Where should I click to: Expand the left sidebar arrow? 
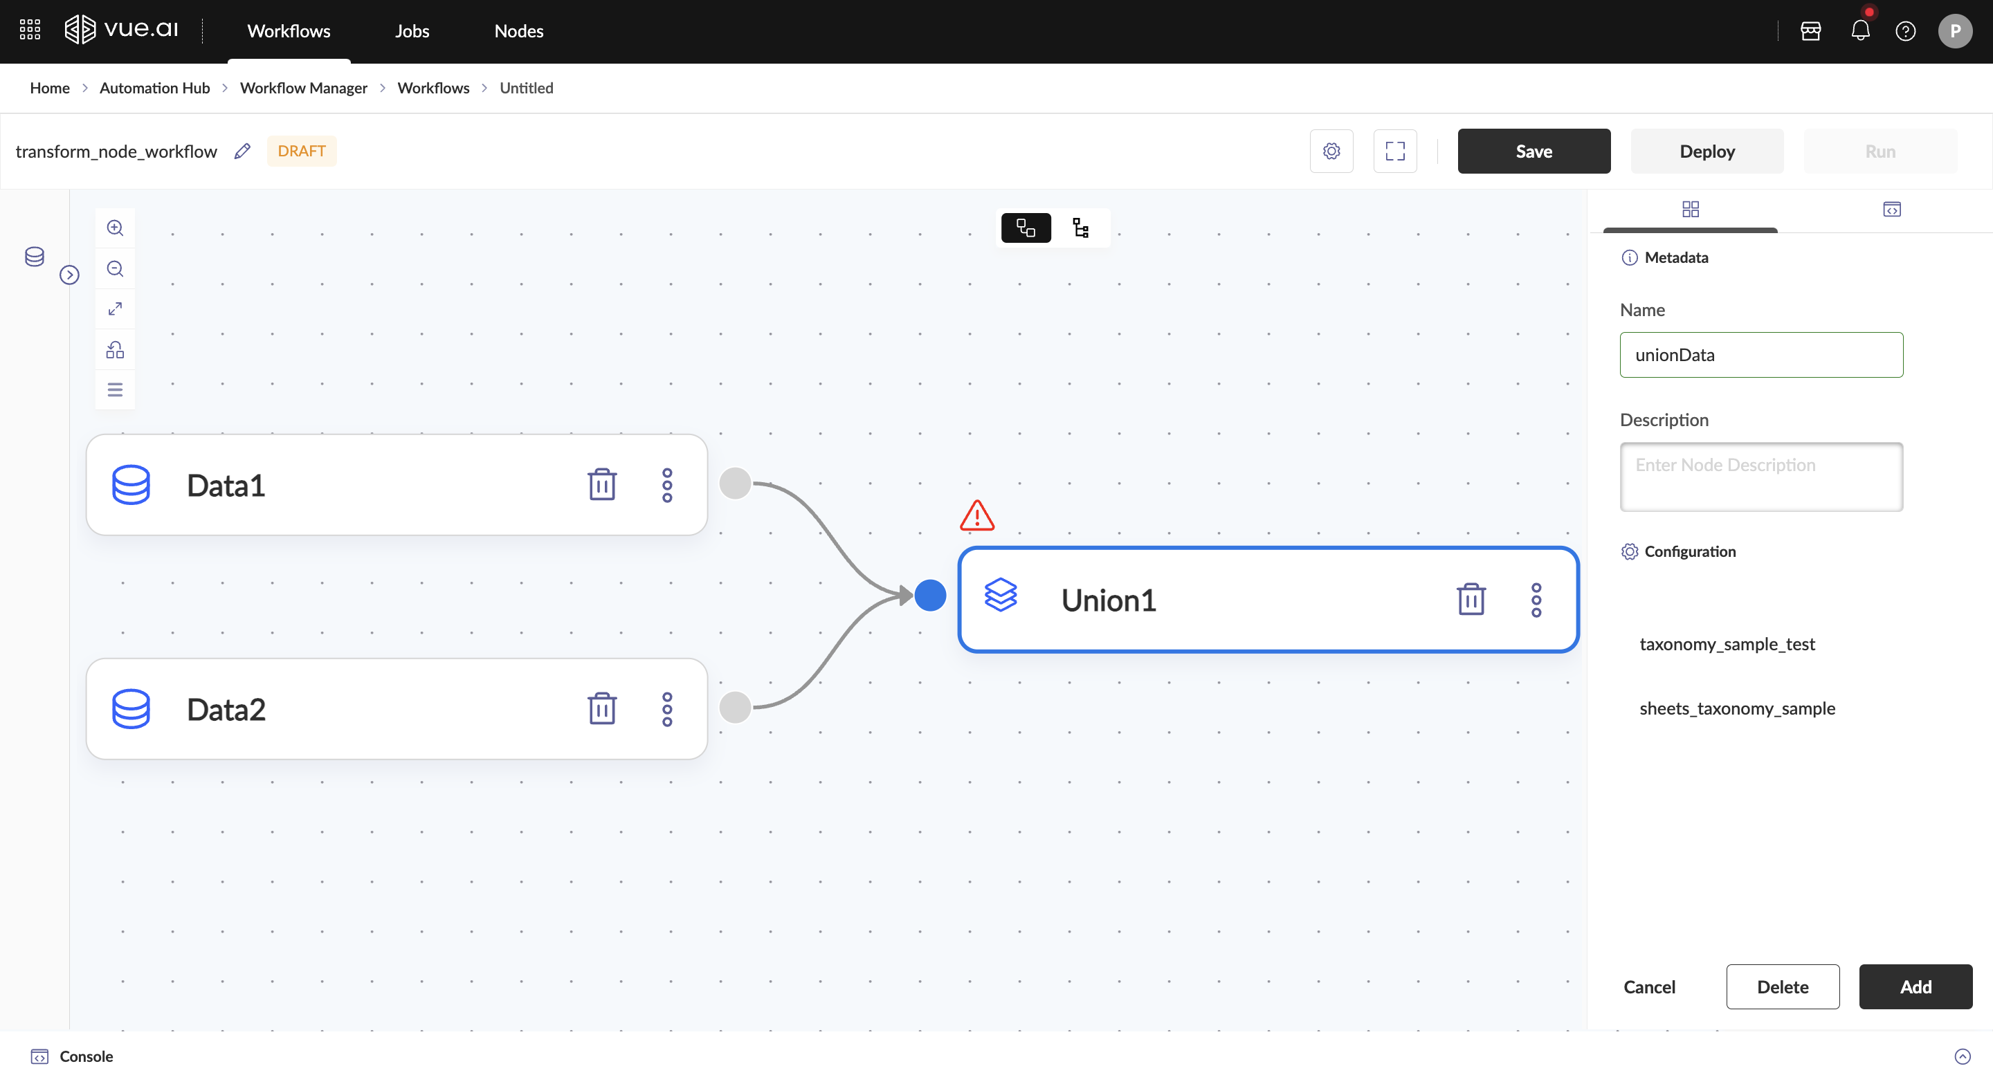point(69,275)
